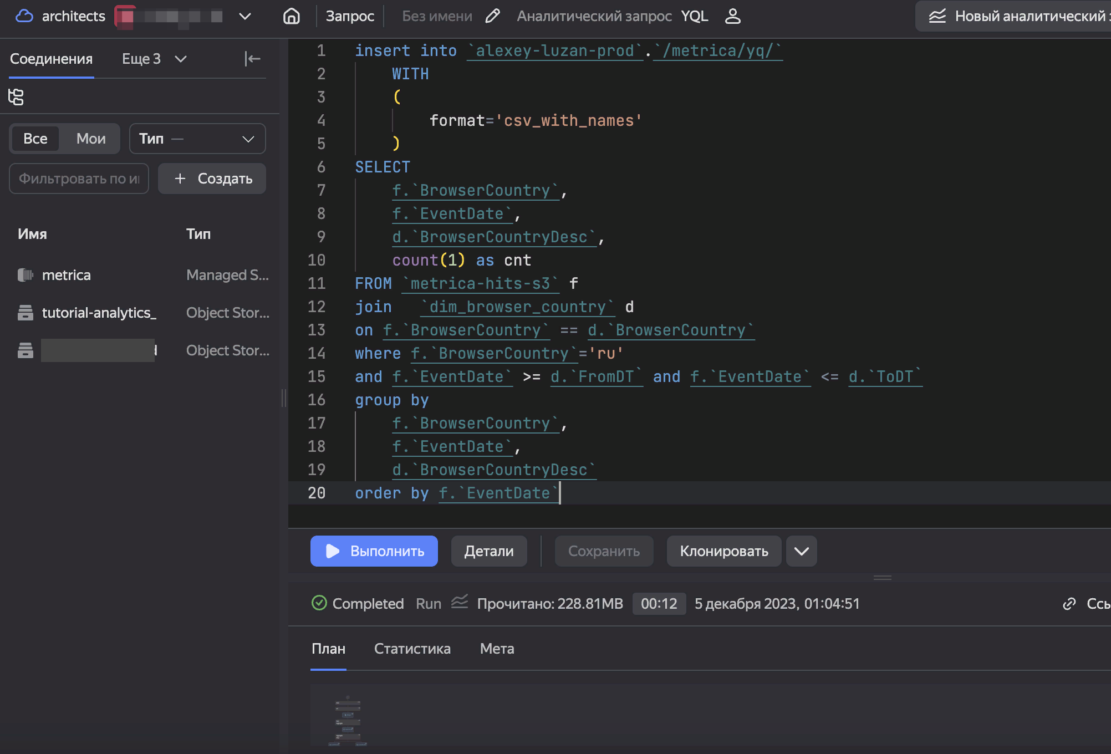Click the query plan thumbnail diagram
This screenshot has height=754, width=1111.
tap(348, 722)
